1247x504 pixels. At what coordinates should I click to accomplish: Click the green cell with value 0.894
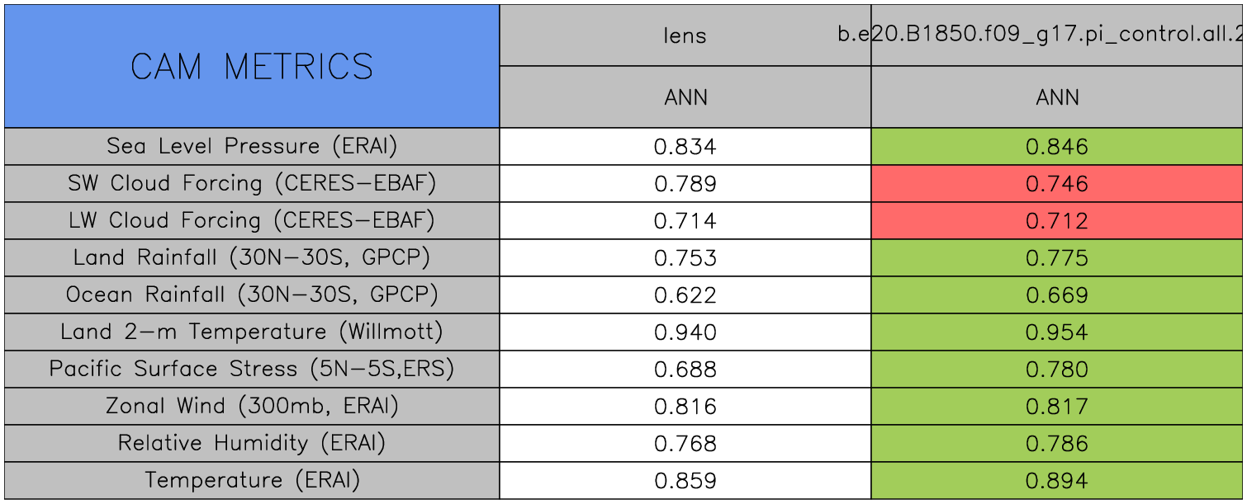click(x=1057, y=481)
